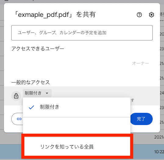The image size is (164, 160).
Task: Click the 一般的なアクセス heading
Action: 30,82
